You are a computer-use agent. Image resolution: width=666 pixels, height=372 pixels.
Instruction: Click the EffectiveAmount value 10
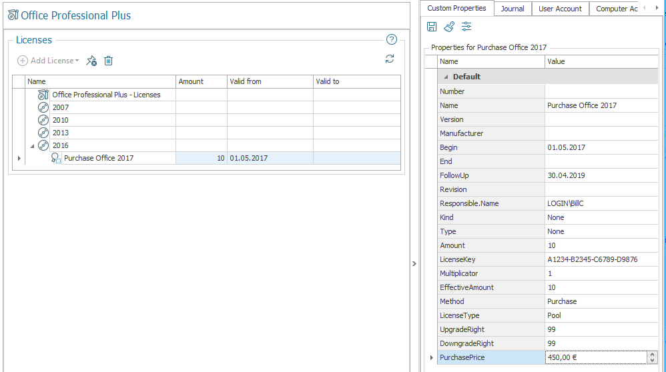click(x=601, y=287)
